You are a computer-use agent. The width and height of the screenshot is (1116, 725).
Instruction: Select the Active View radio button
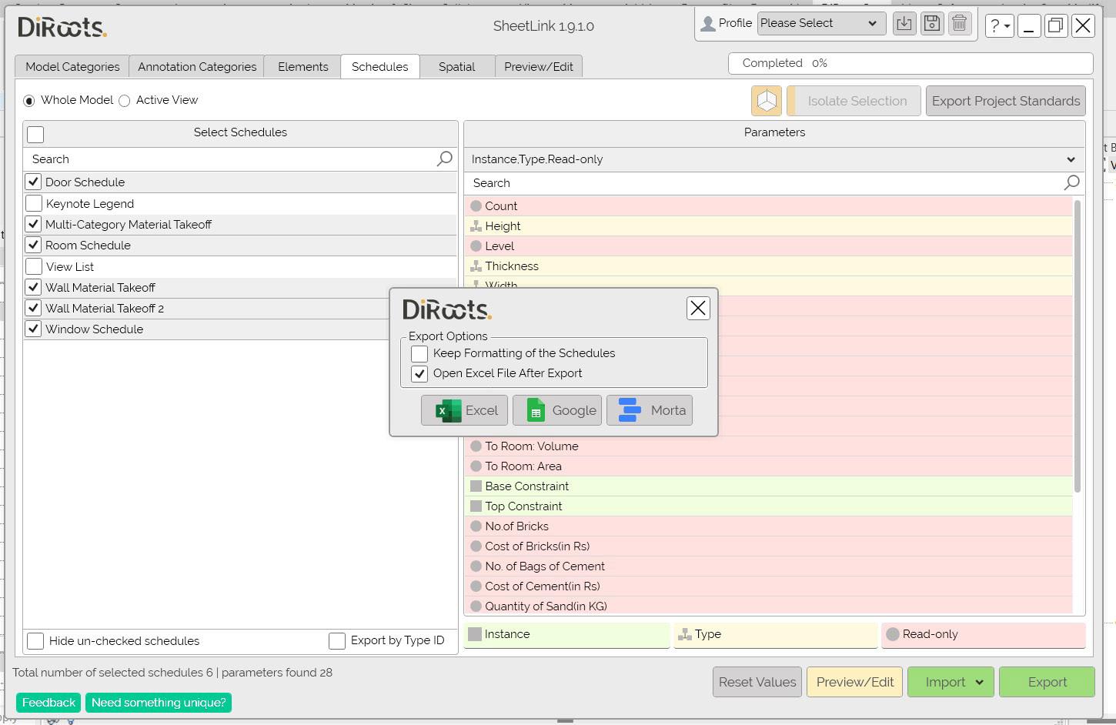[x=125, y=101]
